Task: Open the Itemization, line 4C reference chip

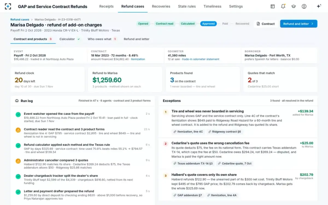Action: coord(188,131)
